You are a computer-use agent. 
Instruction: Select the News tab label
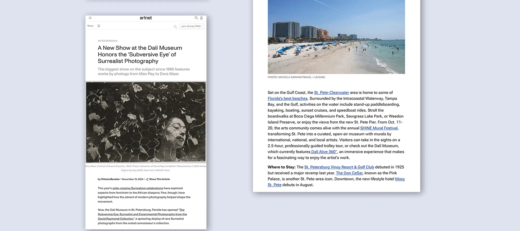click(x=90, y=26)
